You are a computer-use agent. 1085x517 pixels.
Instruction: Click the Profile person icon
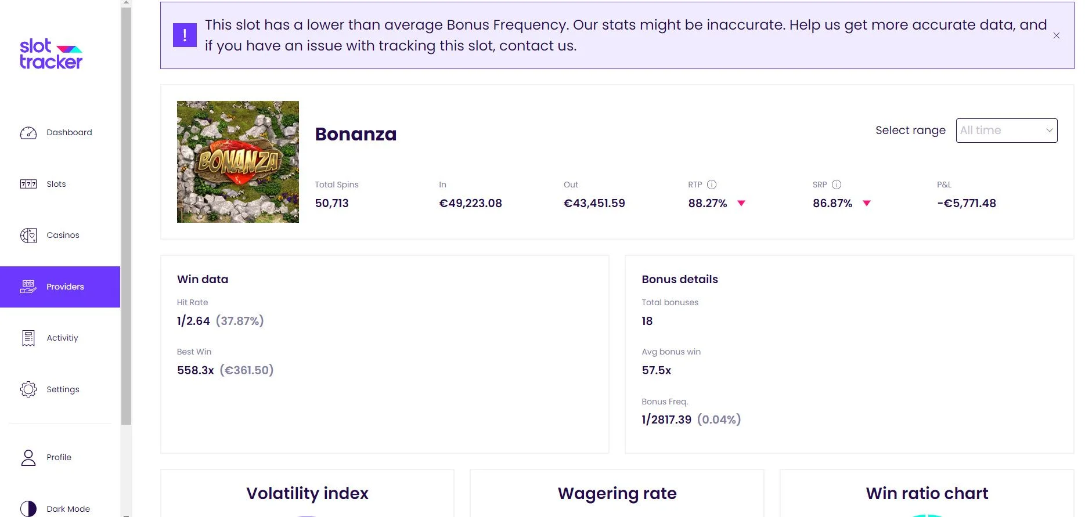point(28,458)
